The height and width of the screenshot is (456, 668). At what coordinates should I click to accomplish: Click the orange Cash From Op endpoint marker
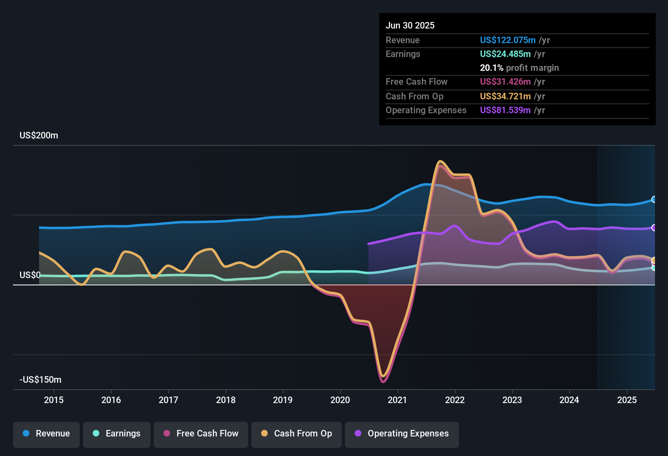[x=654, y=260]
